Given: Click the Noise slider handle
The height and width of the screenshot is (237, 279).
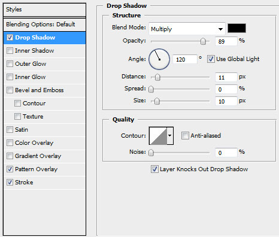Looking at the screenshot, I should pos(151,153).
